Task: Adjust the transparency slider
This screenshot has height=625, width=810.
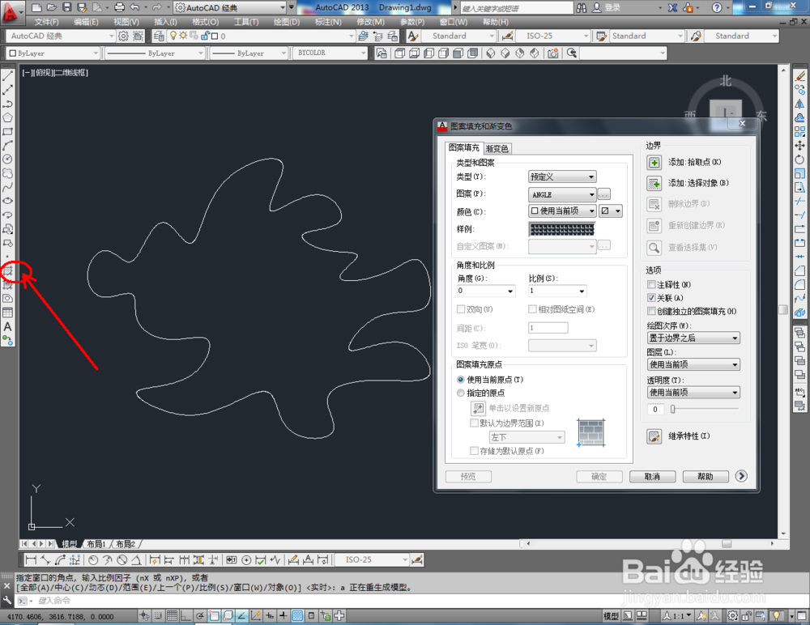Action: (x=672, y=409)
